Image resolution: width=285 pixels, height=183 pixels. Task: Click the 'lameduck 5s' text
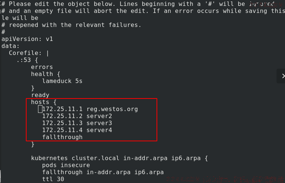[62, 81]
